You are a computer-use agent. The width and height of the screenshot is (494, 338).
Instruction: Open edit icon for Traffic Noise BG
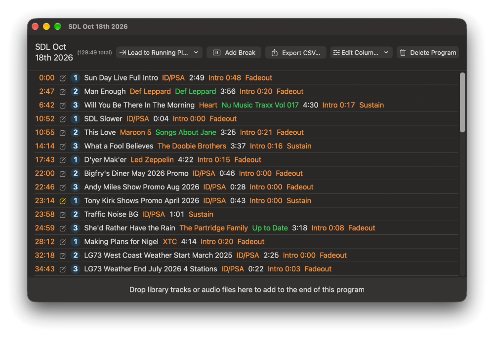click(x=63, y=215)
